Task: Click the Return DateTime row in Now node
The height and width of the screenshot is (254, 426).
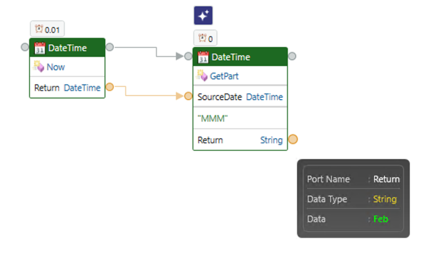Action: pyautogui.click(x=67, y=87)
